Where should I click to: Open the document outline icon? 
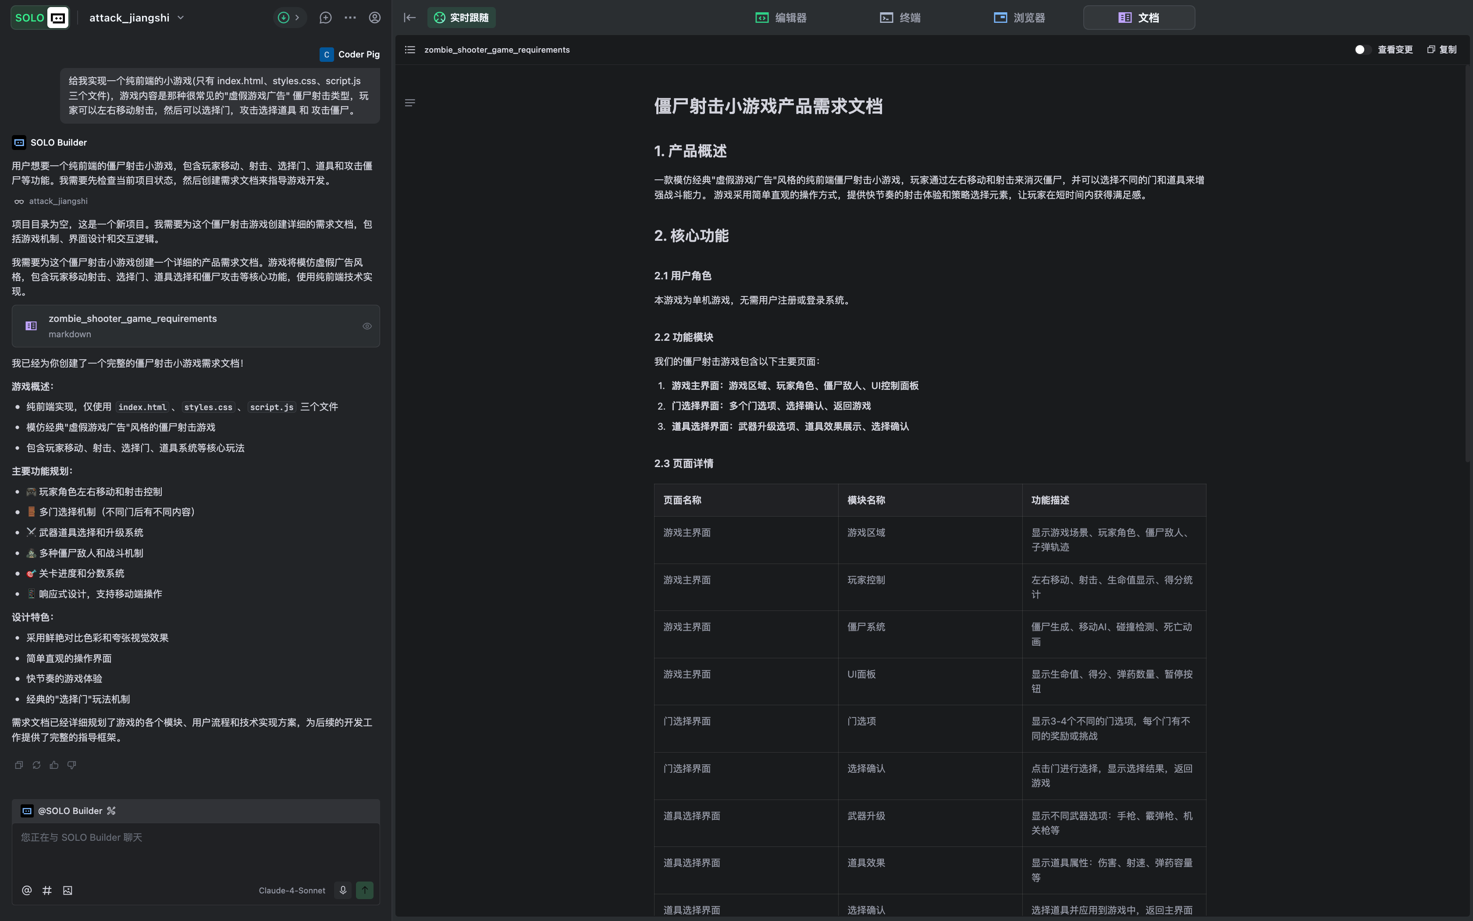tap(410, 103)
